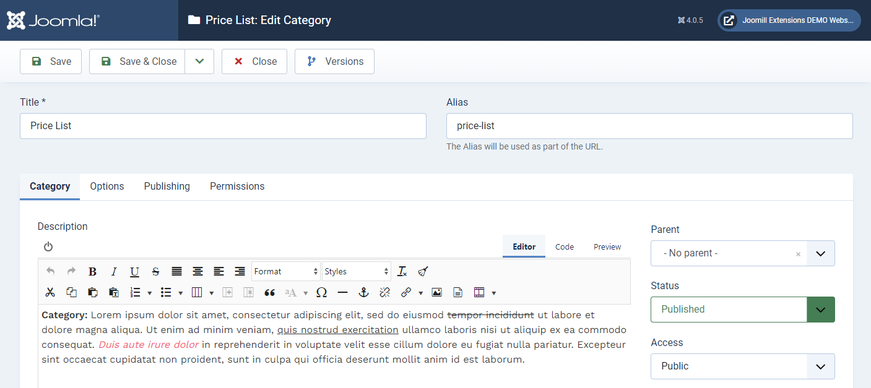Open the Joomill Extensions DEMO website link
The height and width of the screenshot is (388, 871).
[x=789, y=20]
